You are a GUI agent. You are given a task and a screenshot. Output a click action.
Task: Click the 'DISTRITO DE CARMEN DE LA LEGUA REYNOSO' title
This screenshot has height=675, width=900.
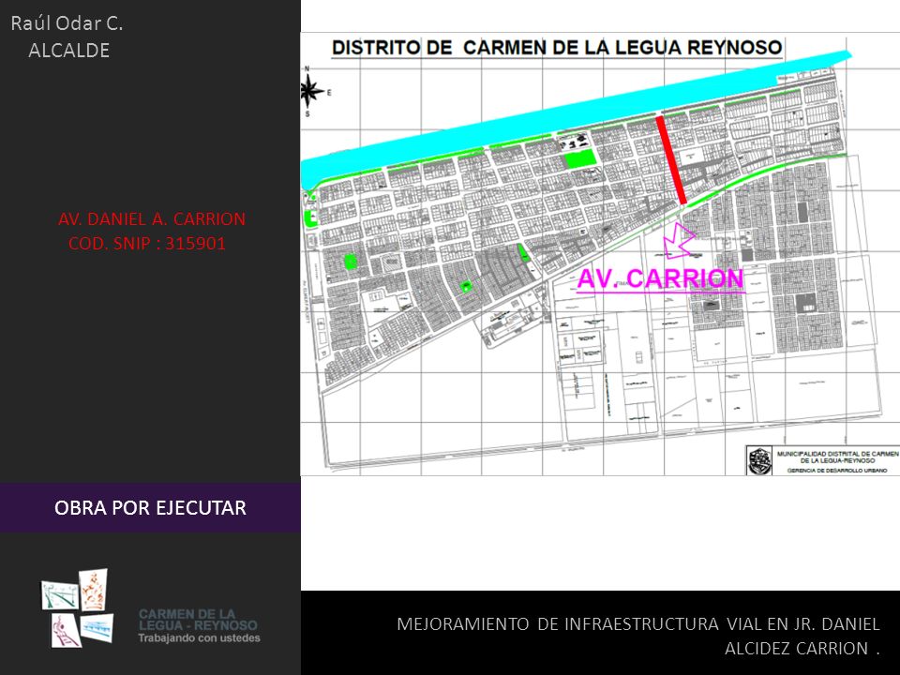[557, 48]
